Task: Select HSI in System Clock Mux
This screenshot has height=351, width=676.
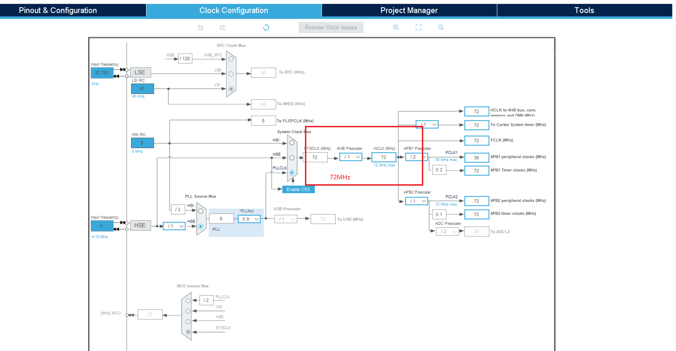Action: pos(292,143)
